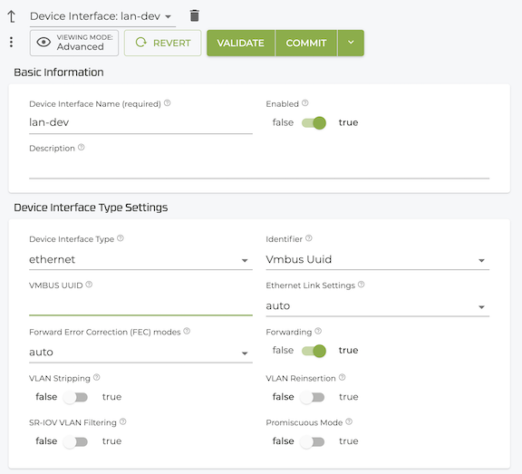Open Device Interface Type ethernet dropdown
522x474 pixels.
click(x=140, y=259)
